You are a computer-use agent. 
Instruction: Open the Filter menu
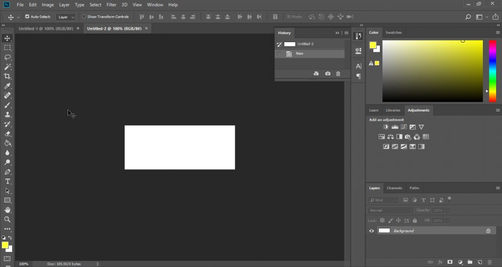111,4
